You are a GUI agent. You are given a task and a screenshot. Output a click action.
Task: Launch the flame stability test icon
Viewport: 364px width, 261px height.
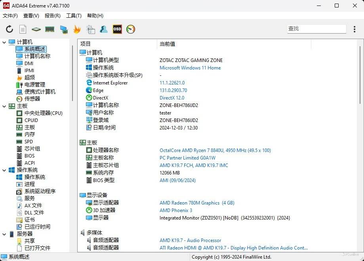click(x=77, y=29)
